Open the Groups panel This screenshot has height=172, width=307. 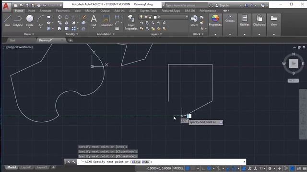pos(230,19)
